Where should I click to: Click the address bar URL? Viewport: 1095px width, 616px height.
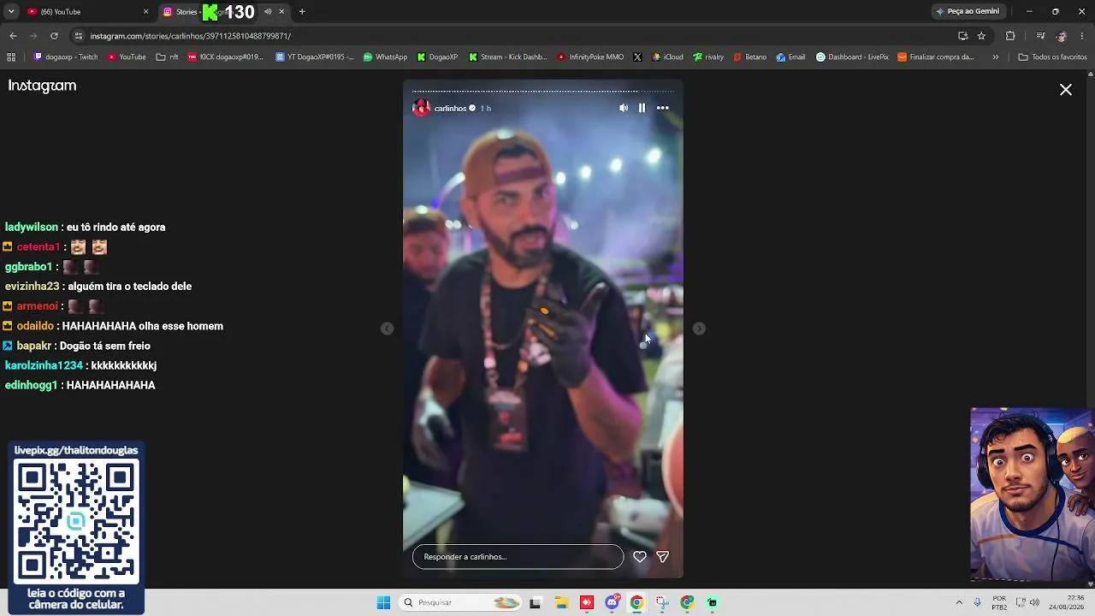click(x=191, y=36)
